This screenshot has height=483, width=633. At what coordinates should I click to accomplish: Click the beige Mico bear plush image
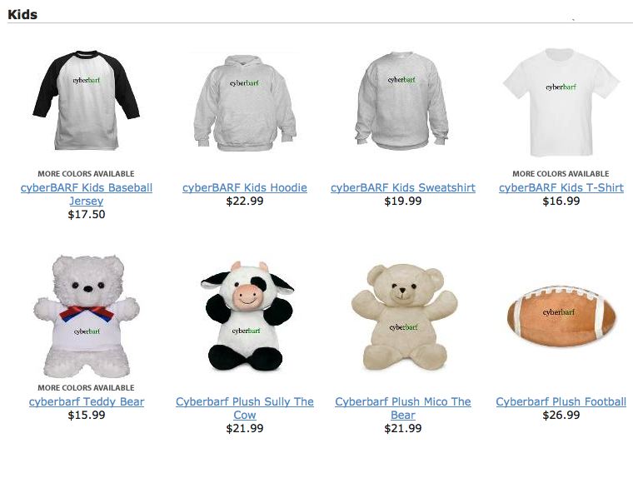pyautogui.click(x=405, y=316)
